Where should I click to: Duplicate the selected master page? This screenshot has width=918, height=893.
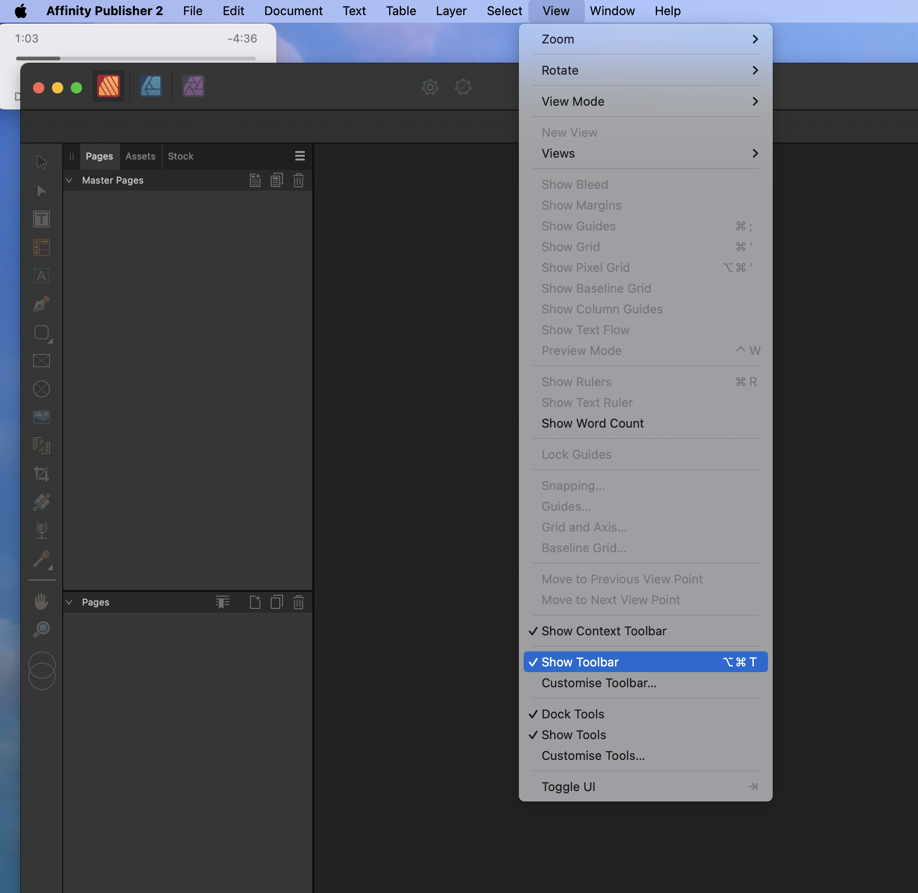[x=277, y=180]
